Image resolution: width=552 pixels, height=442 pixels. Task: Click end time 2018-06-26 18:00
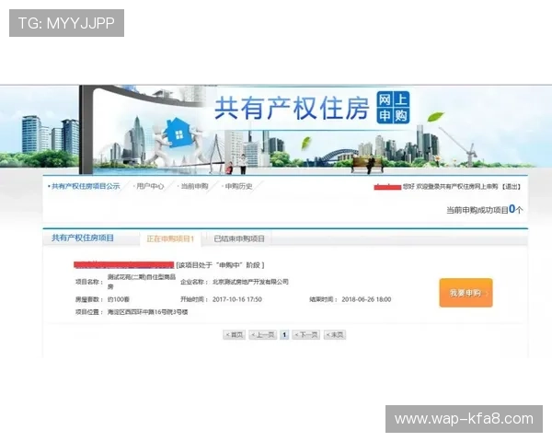click(366, 299)
